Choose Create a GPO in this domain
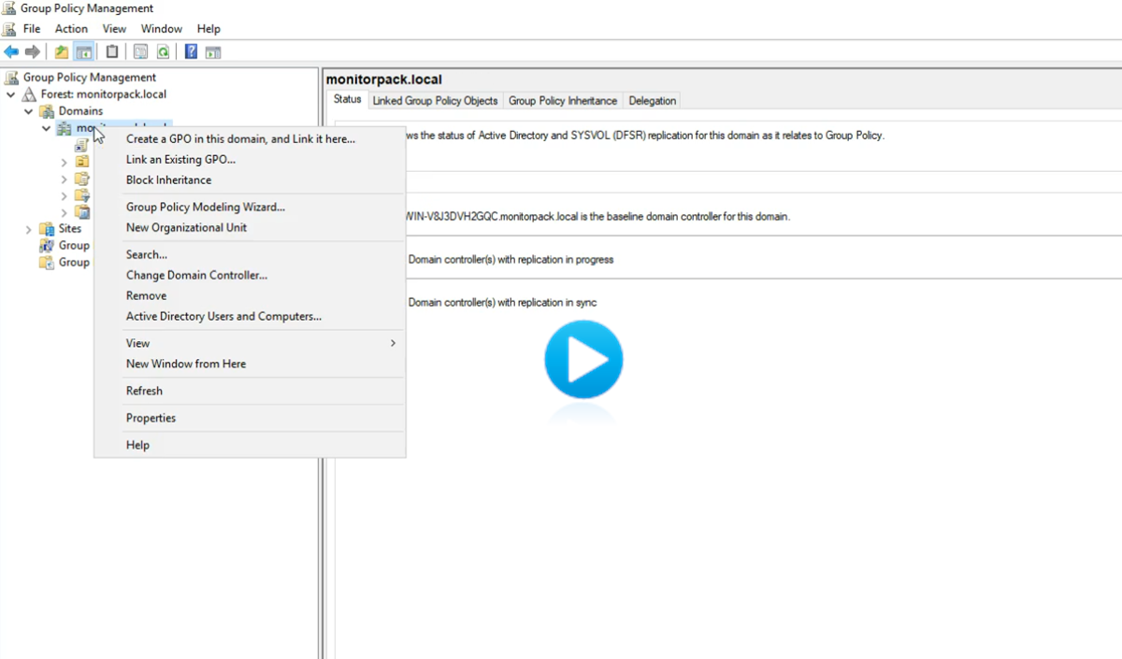The width and height of the screenshot is (1122, 659). [x=240, y=139]
